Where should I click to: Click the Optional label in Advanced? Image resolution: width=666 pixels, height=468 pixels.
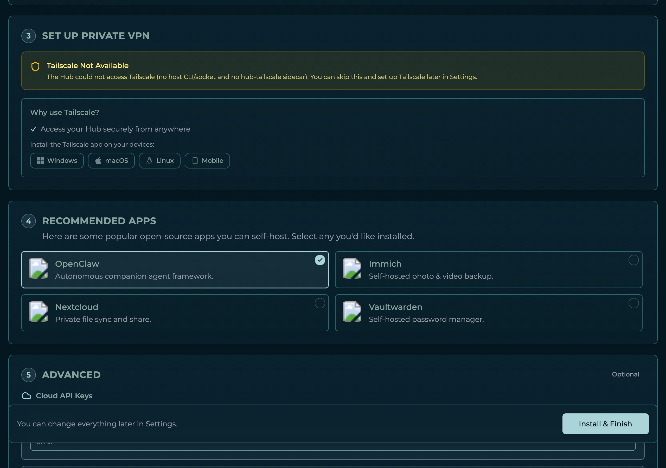(625, 374)
